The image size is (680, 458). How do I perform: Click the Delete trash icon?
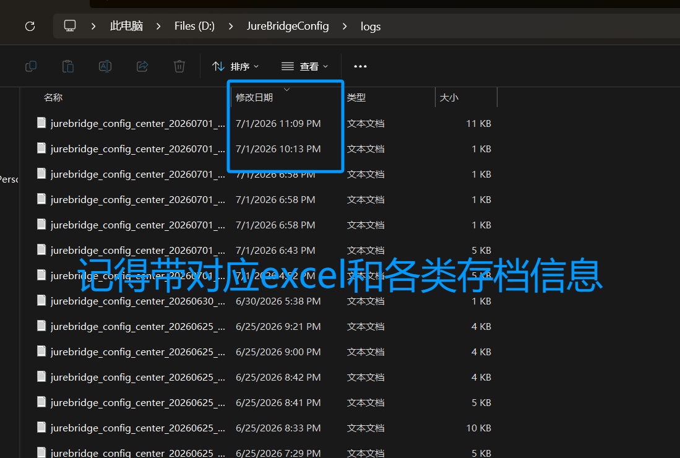(x=179, y=66)
